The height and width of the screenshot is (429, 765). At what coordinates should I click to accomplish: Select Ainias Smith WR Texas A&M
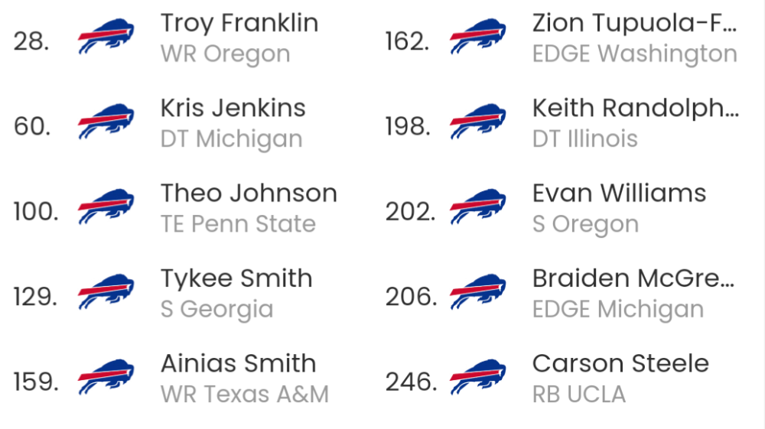point(245,379)
